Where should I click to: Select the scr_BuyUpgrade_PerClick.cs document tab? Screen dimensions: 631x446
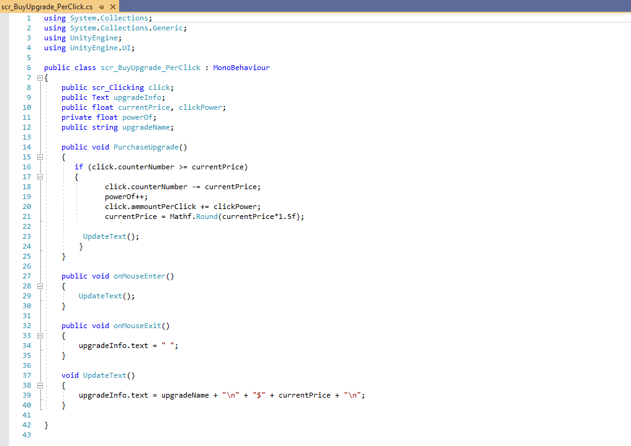[47, 6]
